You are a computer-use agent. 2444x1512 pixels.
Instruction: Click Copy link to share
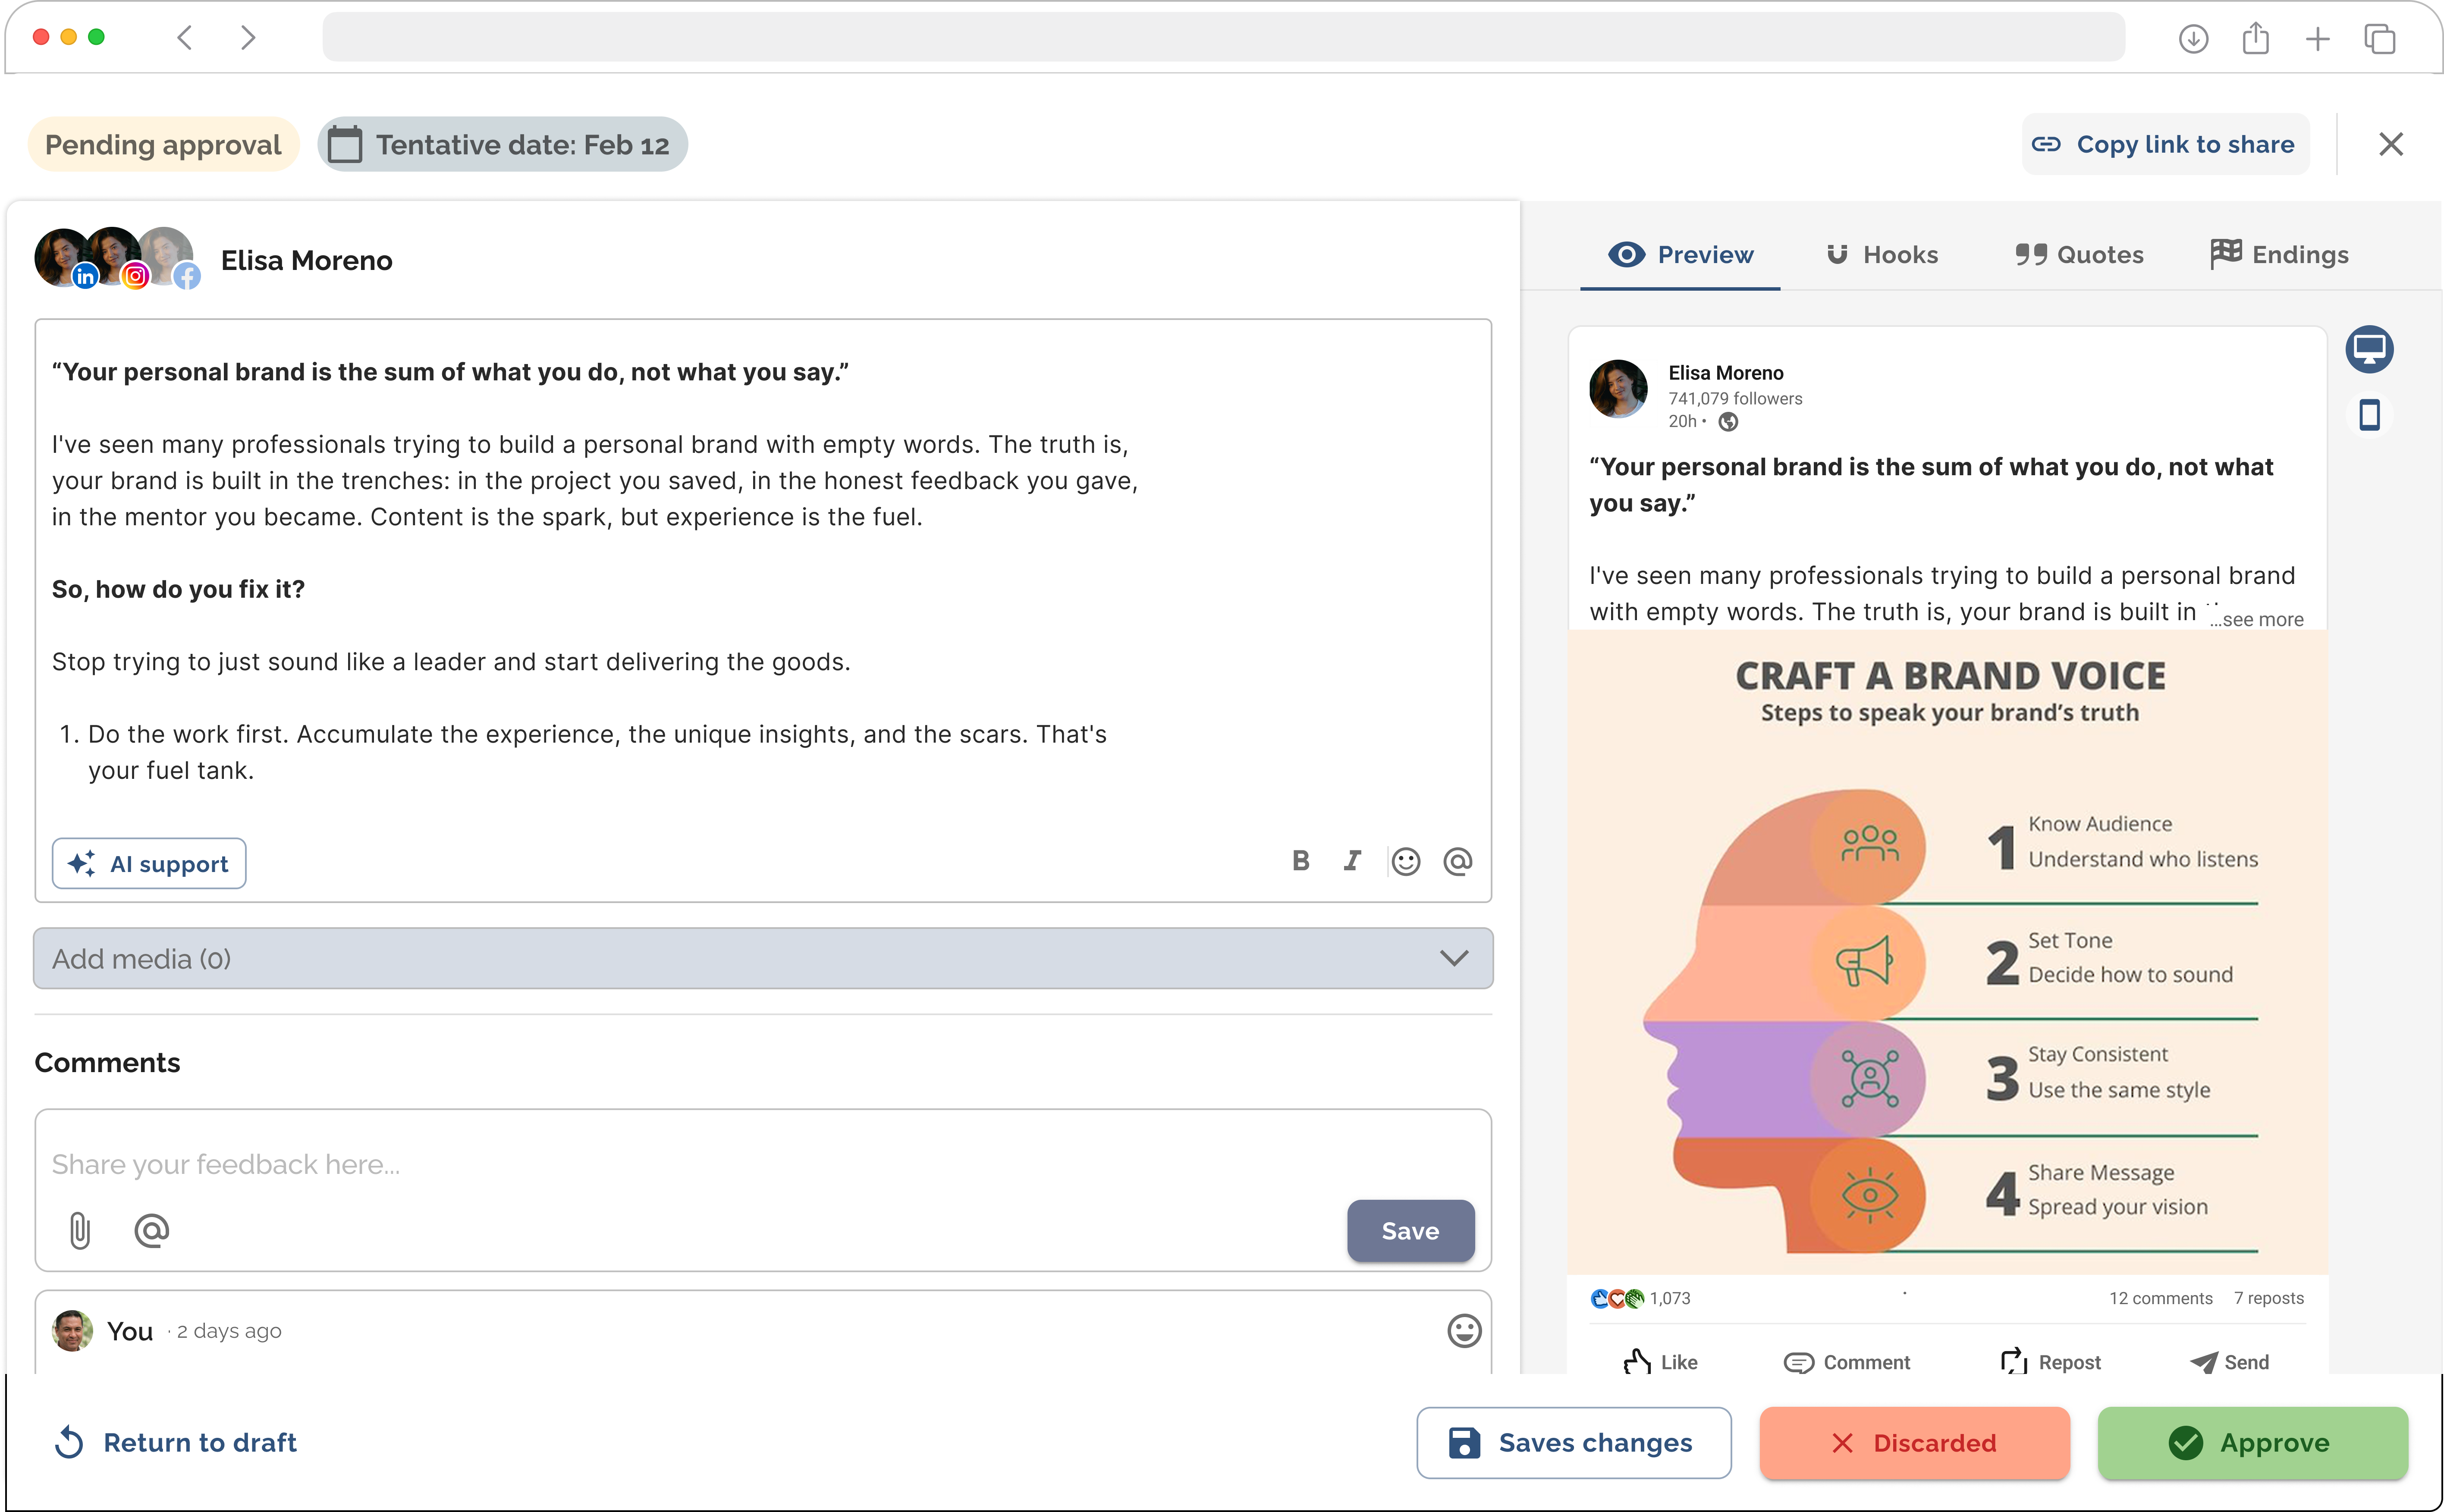click(2165, 145)
